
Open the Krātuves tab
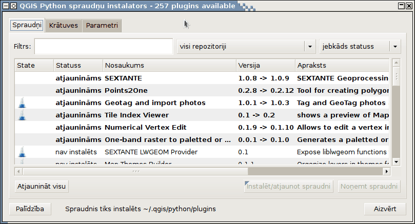click(64, 26)
